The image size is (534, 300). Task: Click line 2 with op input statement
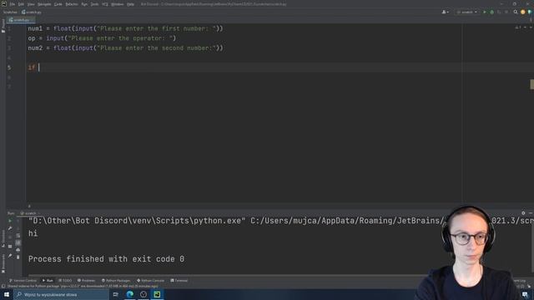[x=102, y=38]
